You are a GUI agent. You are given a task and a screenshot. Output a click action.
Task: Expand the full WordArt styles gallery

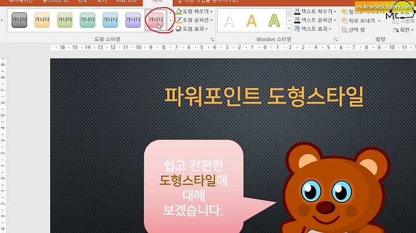point(289,28)
